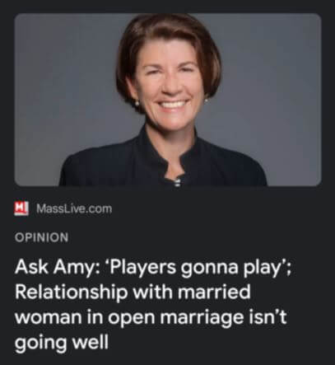Image resolution: width=335 pixels, height=365 pixels.
Task: Click the word 'woman' in the headline
Action: click(49, 318)
